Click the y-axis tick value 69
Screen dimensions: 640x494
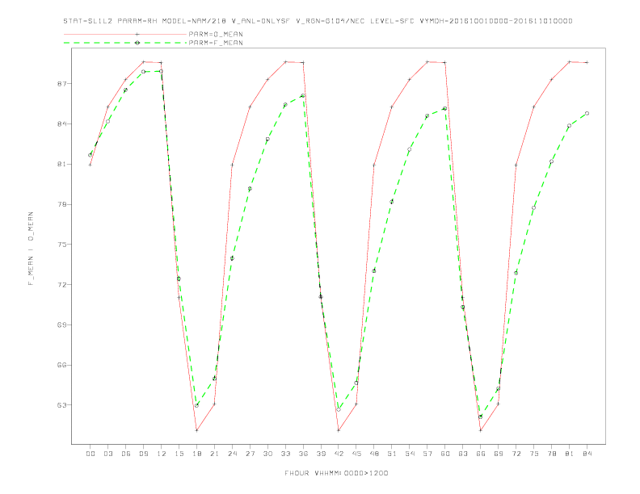tap(61, 324)
